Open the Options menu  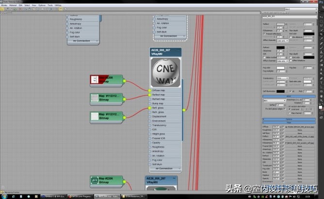(42, 5)
